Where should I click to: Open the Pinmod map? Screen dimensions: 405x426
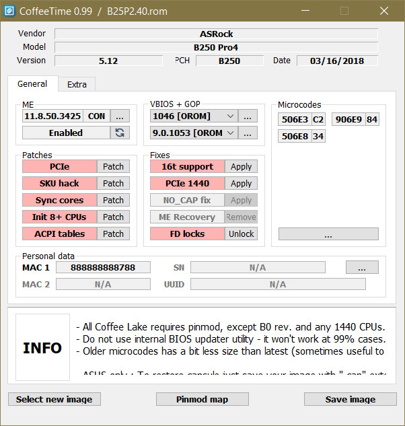(202, 399)
